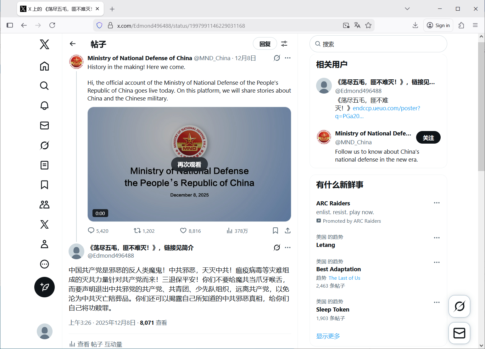Repost the MND post with 1,202 reposts

[x=137, y=231]
